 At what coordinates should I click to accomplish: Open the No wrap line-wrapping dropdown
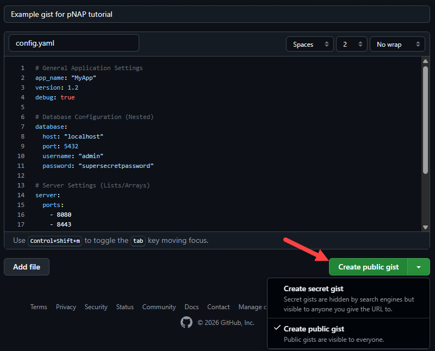(x=397, y=44)
